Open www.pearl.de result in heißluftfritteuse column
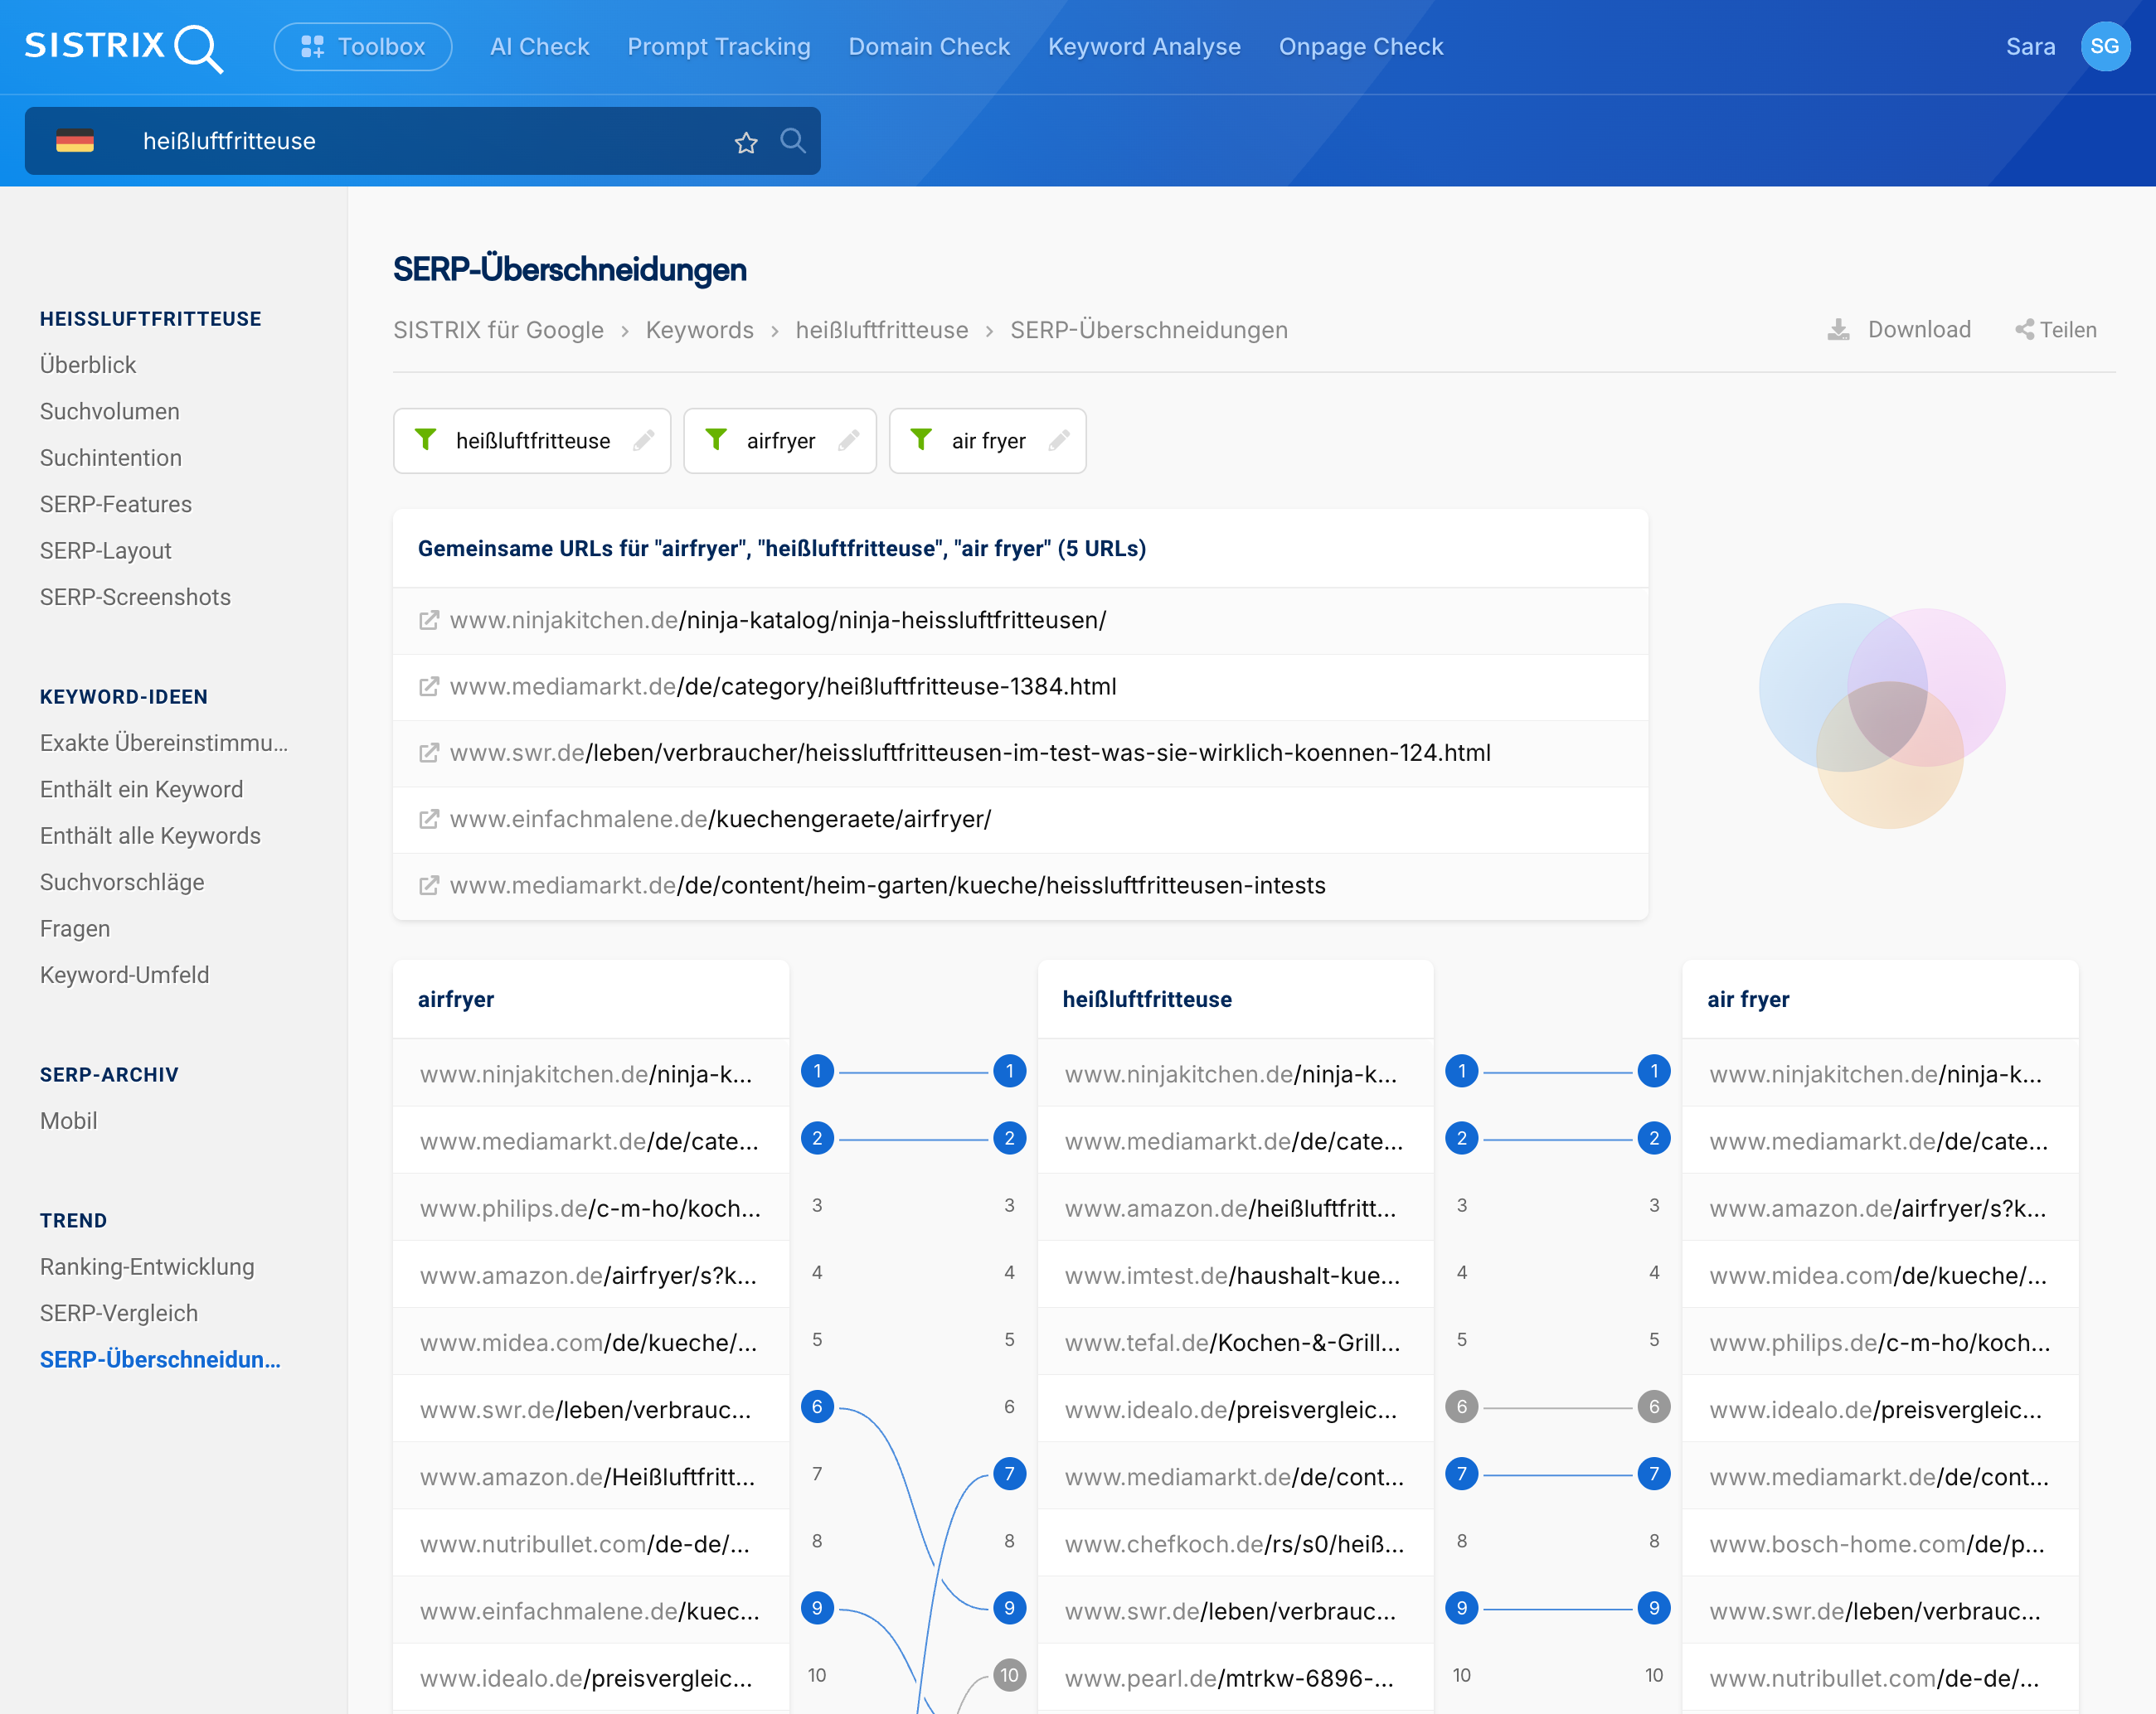Screen dimensions: 2156x1714 pos(1229,1678)
